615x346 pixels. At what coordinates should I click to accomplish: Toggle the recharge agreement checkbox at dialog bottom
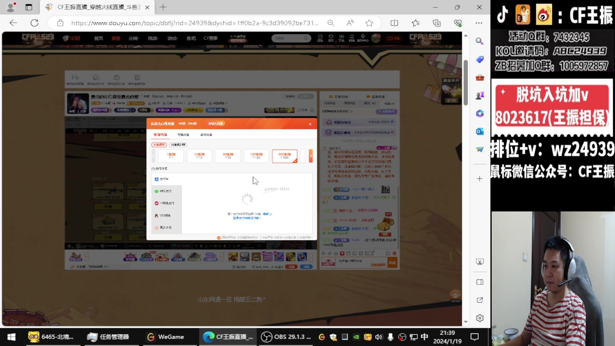[x=219, y=237]
